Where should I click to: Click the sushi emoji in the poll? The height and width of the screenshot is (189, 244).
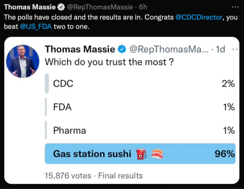[157, 154]
